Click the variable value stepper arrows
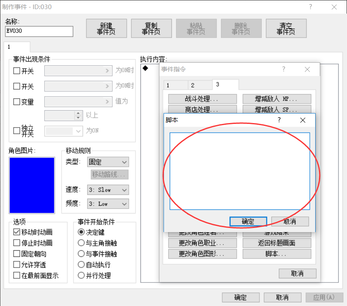The width and height of the screenshot is (347, 306). (78, 116)
